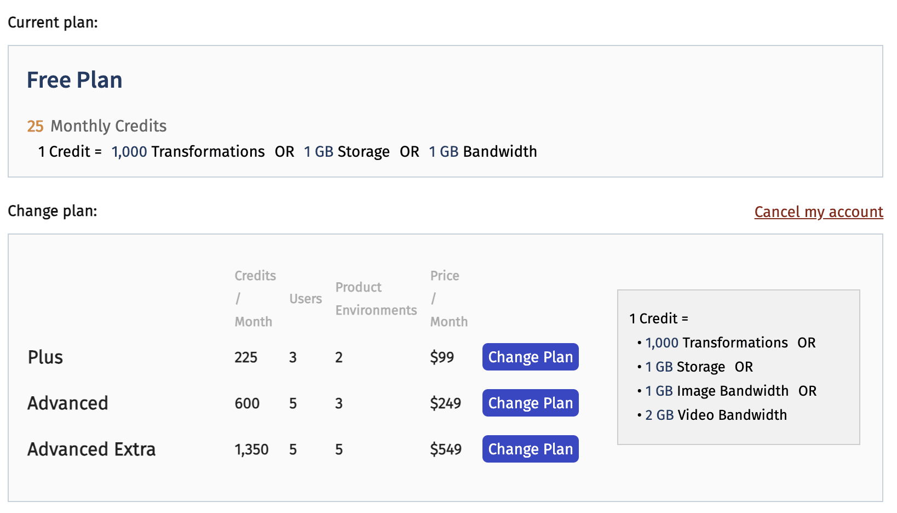897x513 pixels.
Task: Click the Current plan label
Action: click(53, 22)
